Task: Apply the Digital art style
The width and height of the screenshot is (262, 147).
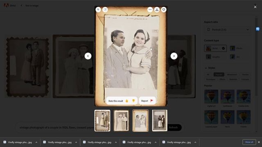Action: click(211, 96)
